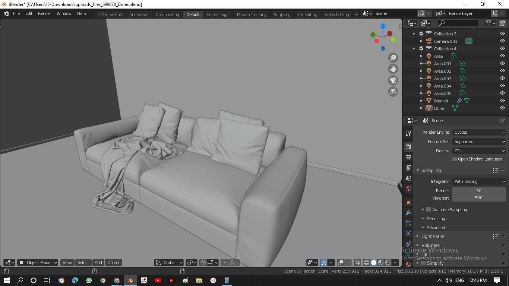Open the Physics properties tab icon
This screenshot has width=509, height=286.
click(408, 233)
